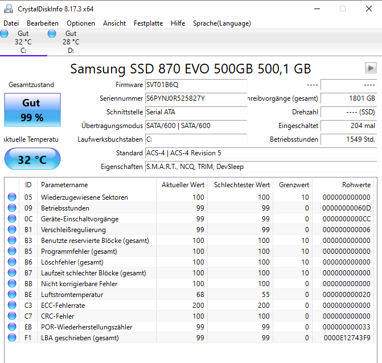Click the Schlechtester Wert column header
The width and height of the screenshot is (382, 363).
point(240,185)
